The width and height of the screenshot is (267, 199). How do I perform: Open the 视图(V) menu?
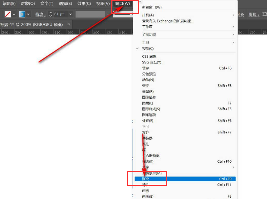point(103,4)
